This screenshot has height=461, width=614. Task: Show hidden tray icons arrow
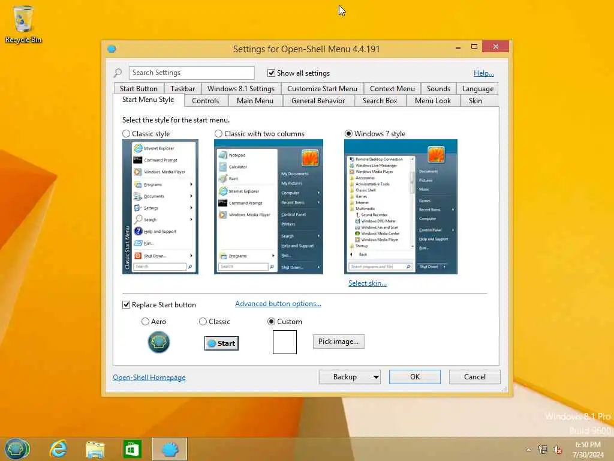pos(529,450)
